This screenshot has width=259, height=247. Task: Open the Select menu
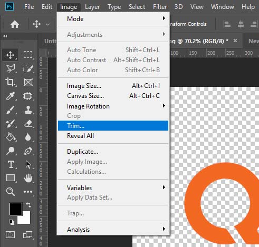pyautogui.click(x=137, y=7)
